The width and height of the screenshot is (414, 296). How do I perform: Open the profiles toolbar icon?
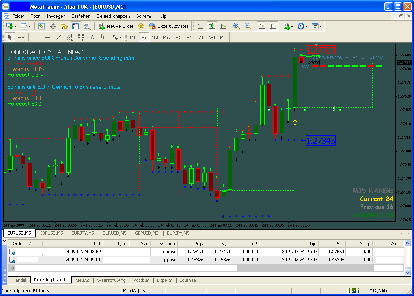pos(24,26)
